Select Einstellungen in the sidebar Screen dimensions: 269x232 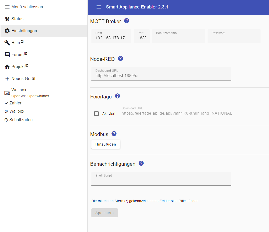[x=44, y=31]
